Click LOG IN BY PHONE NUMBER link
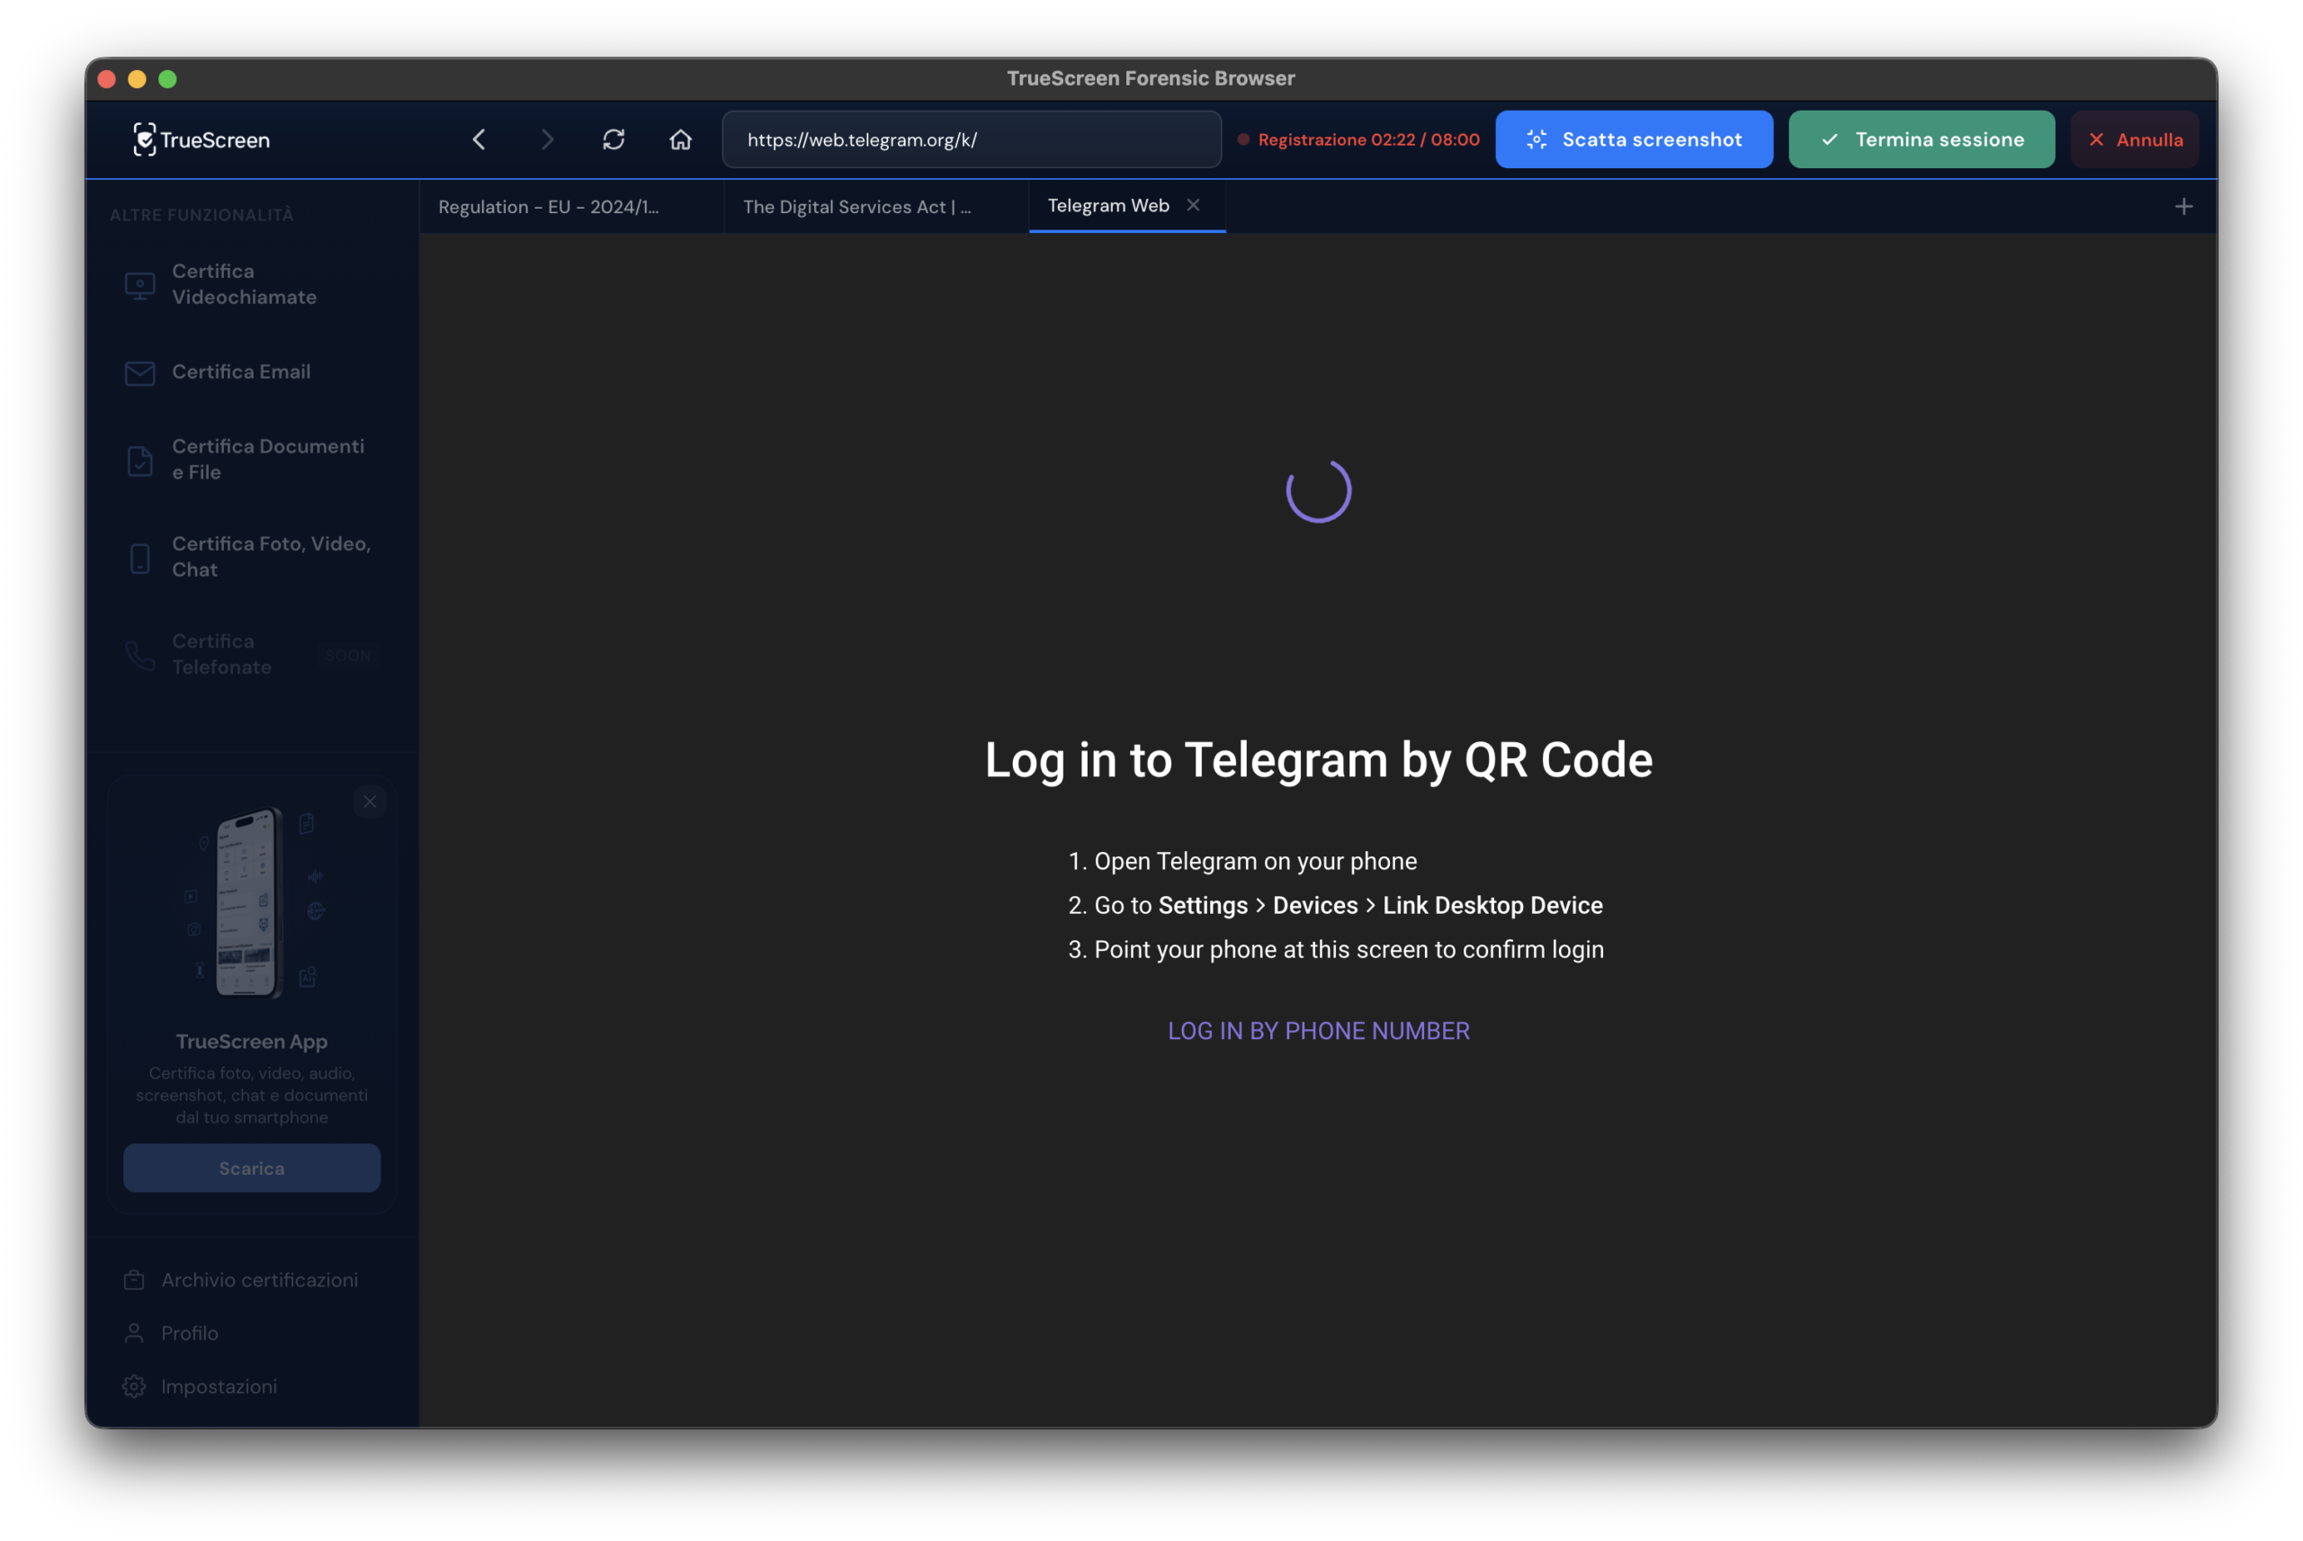2303x1541 pixels. tap(1318, 1031)
